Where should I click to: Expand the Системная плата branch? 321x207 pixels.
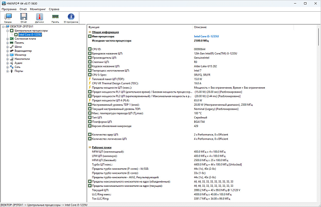click(x=7, y=38)
